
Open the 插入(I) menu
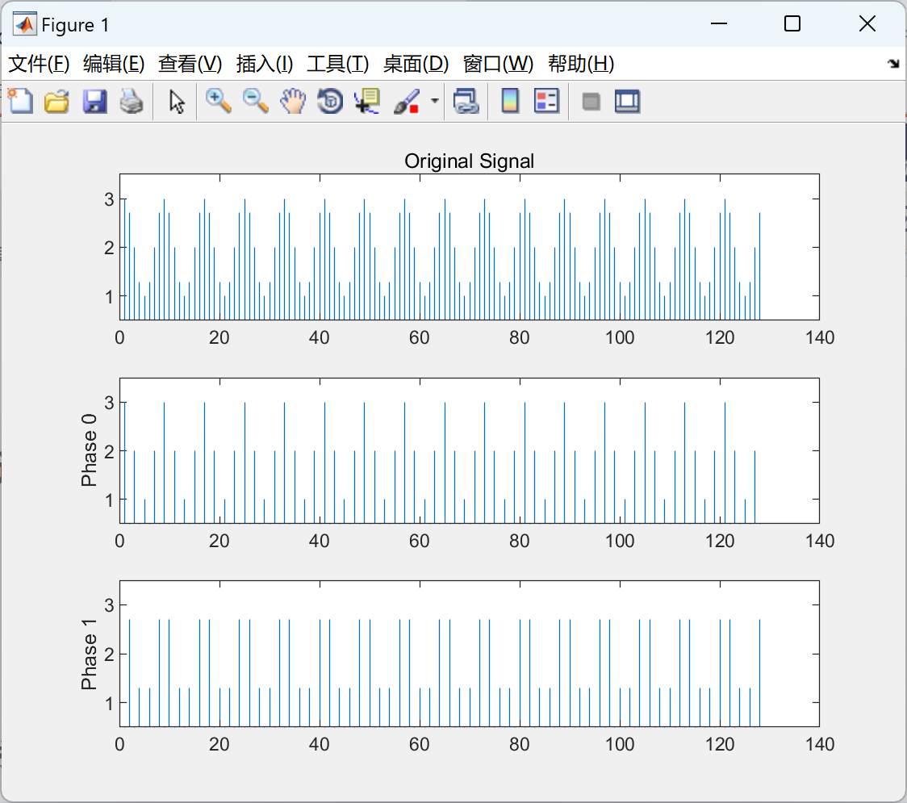(265, 64)
